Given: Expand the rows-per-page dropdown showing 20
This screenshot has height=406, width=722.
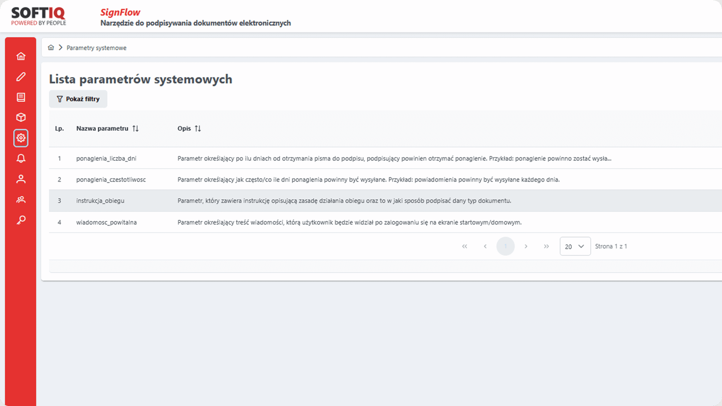Looking at the screenshot, I should [x=575, y=246].
